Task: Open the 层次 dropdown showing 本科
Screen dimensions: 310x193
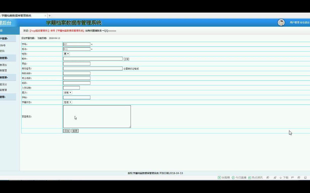Action: 67,92
